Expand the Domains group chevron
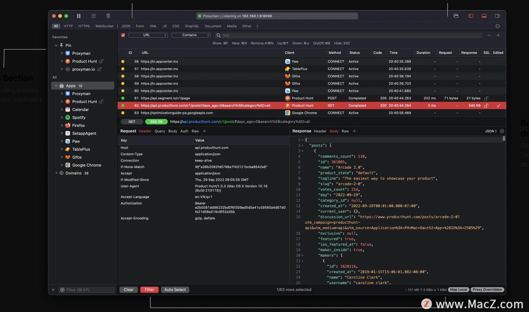The height and width of the screenshot is (312, 529). point(56,173)
